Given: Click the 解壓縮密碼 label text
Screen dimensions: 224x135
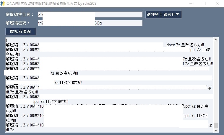Looking at the screenshot, I should coord(20,23).
